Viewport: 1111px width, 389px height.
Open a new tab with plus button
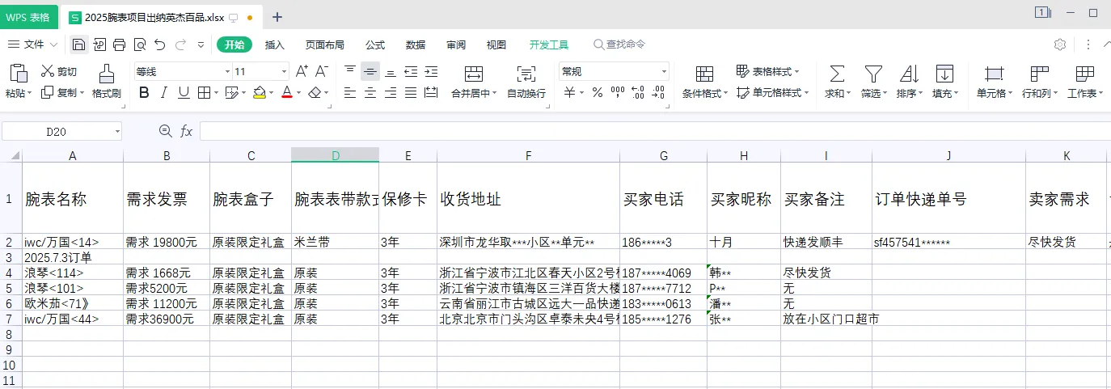pos(277,17)
